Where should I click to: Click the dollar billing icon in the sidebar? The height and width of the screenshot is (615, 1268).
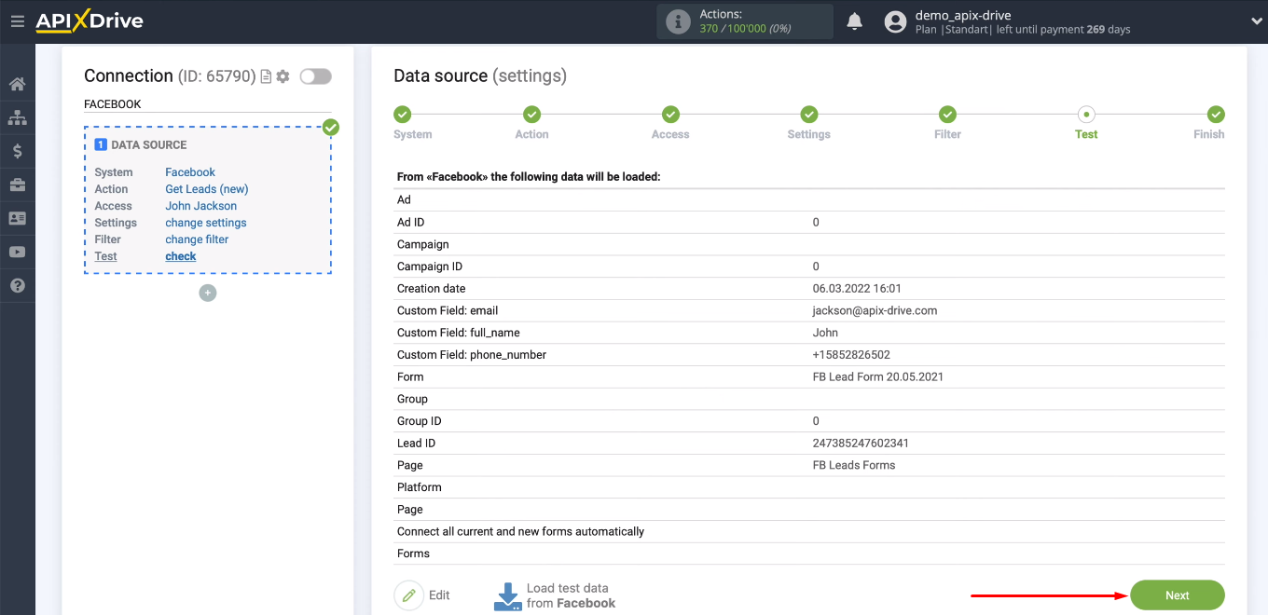[x=18, y=151]
